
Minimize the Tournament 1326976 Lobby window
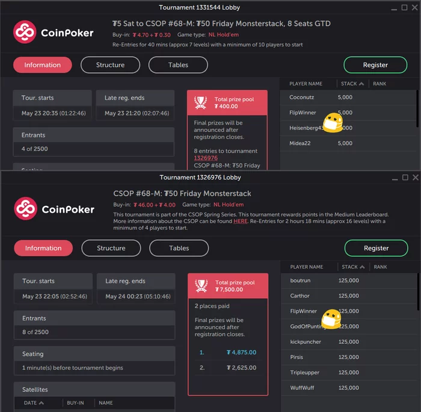pos(395,178)
